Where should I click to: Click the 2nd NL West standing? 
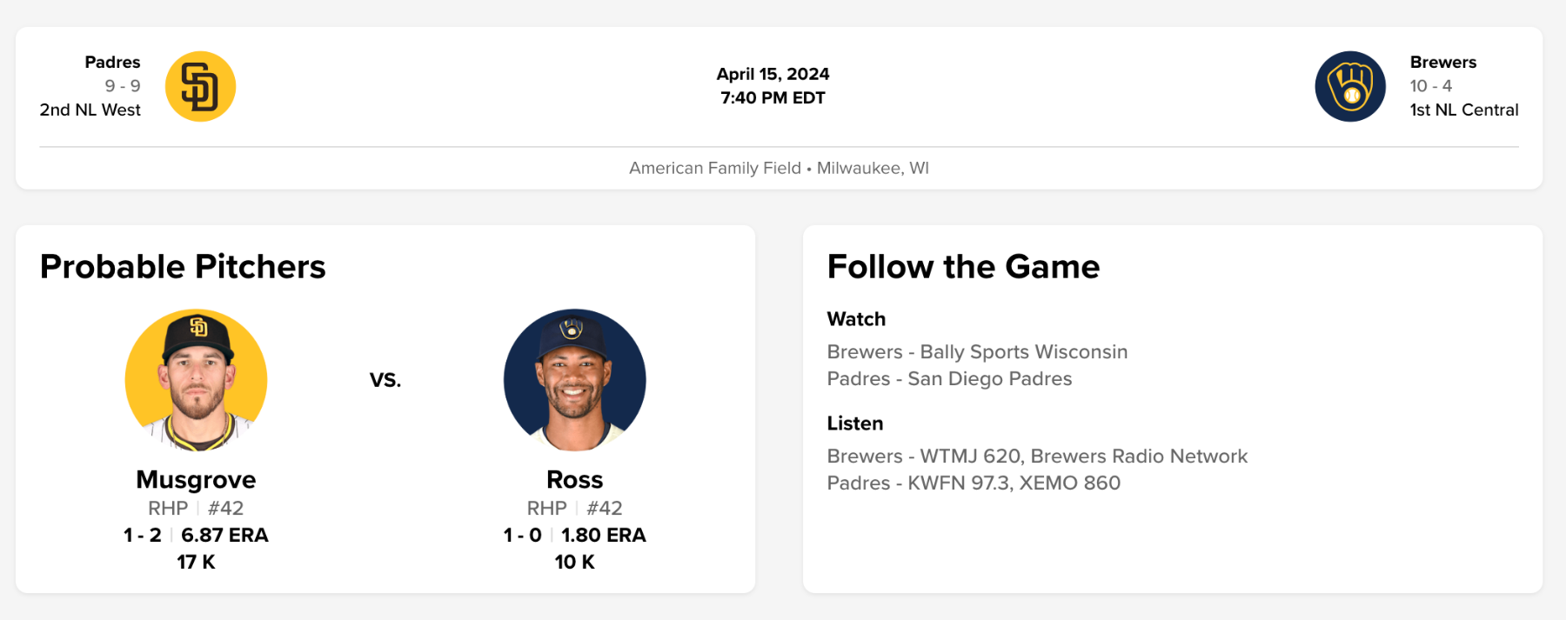[90, 110]
